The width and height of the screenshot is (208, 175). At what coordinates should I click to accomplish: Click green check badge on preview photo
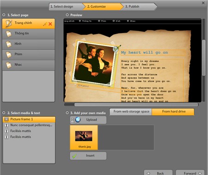point(116,49)
